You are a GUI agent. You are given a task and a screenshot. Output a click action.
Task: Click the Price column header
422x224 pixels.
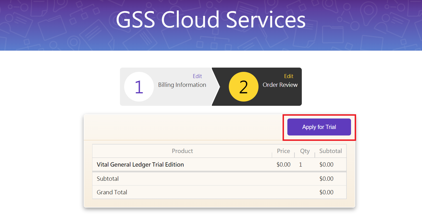coord(283,151)
